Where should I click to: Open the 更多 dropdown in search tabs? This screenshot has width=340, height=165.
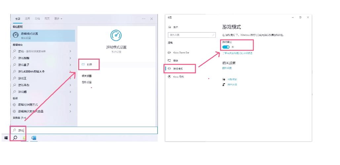(x=58, y=19)
